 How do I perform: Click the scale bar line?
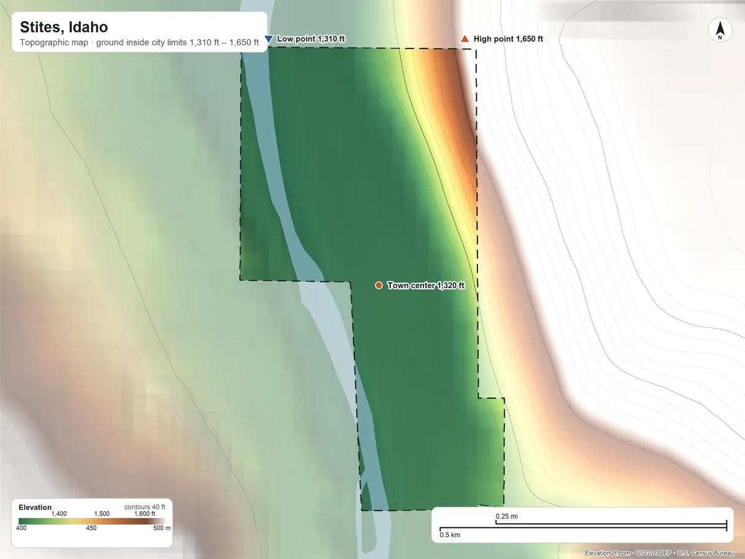(583, 526)
